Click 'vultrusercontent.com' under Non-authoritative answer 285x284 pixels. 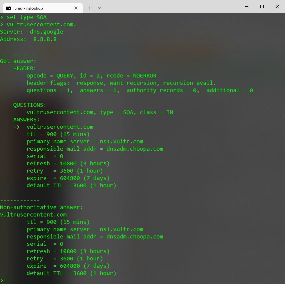pyautogui.click(x=33, y=215)
